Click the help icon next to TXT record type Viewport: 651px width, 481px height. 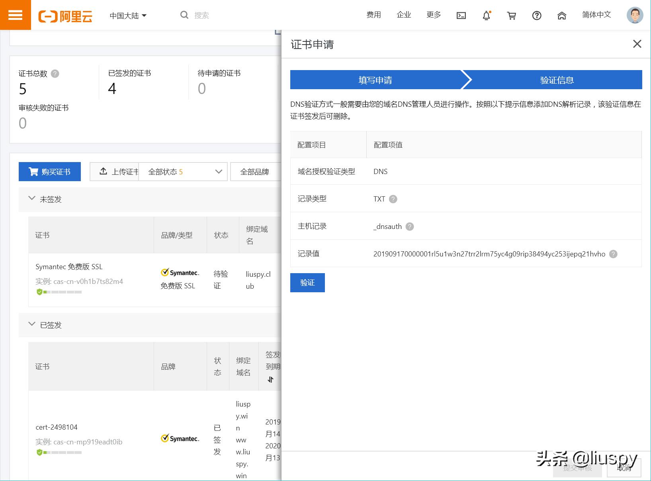(x=393, y=199)
